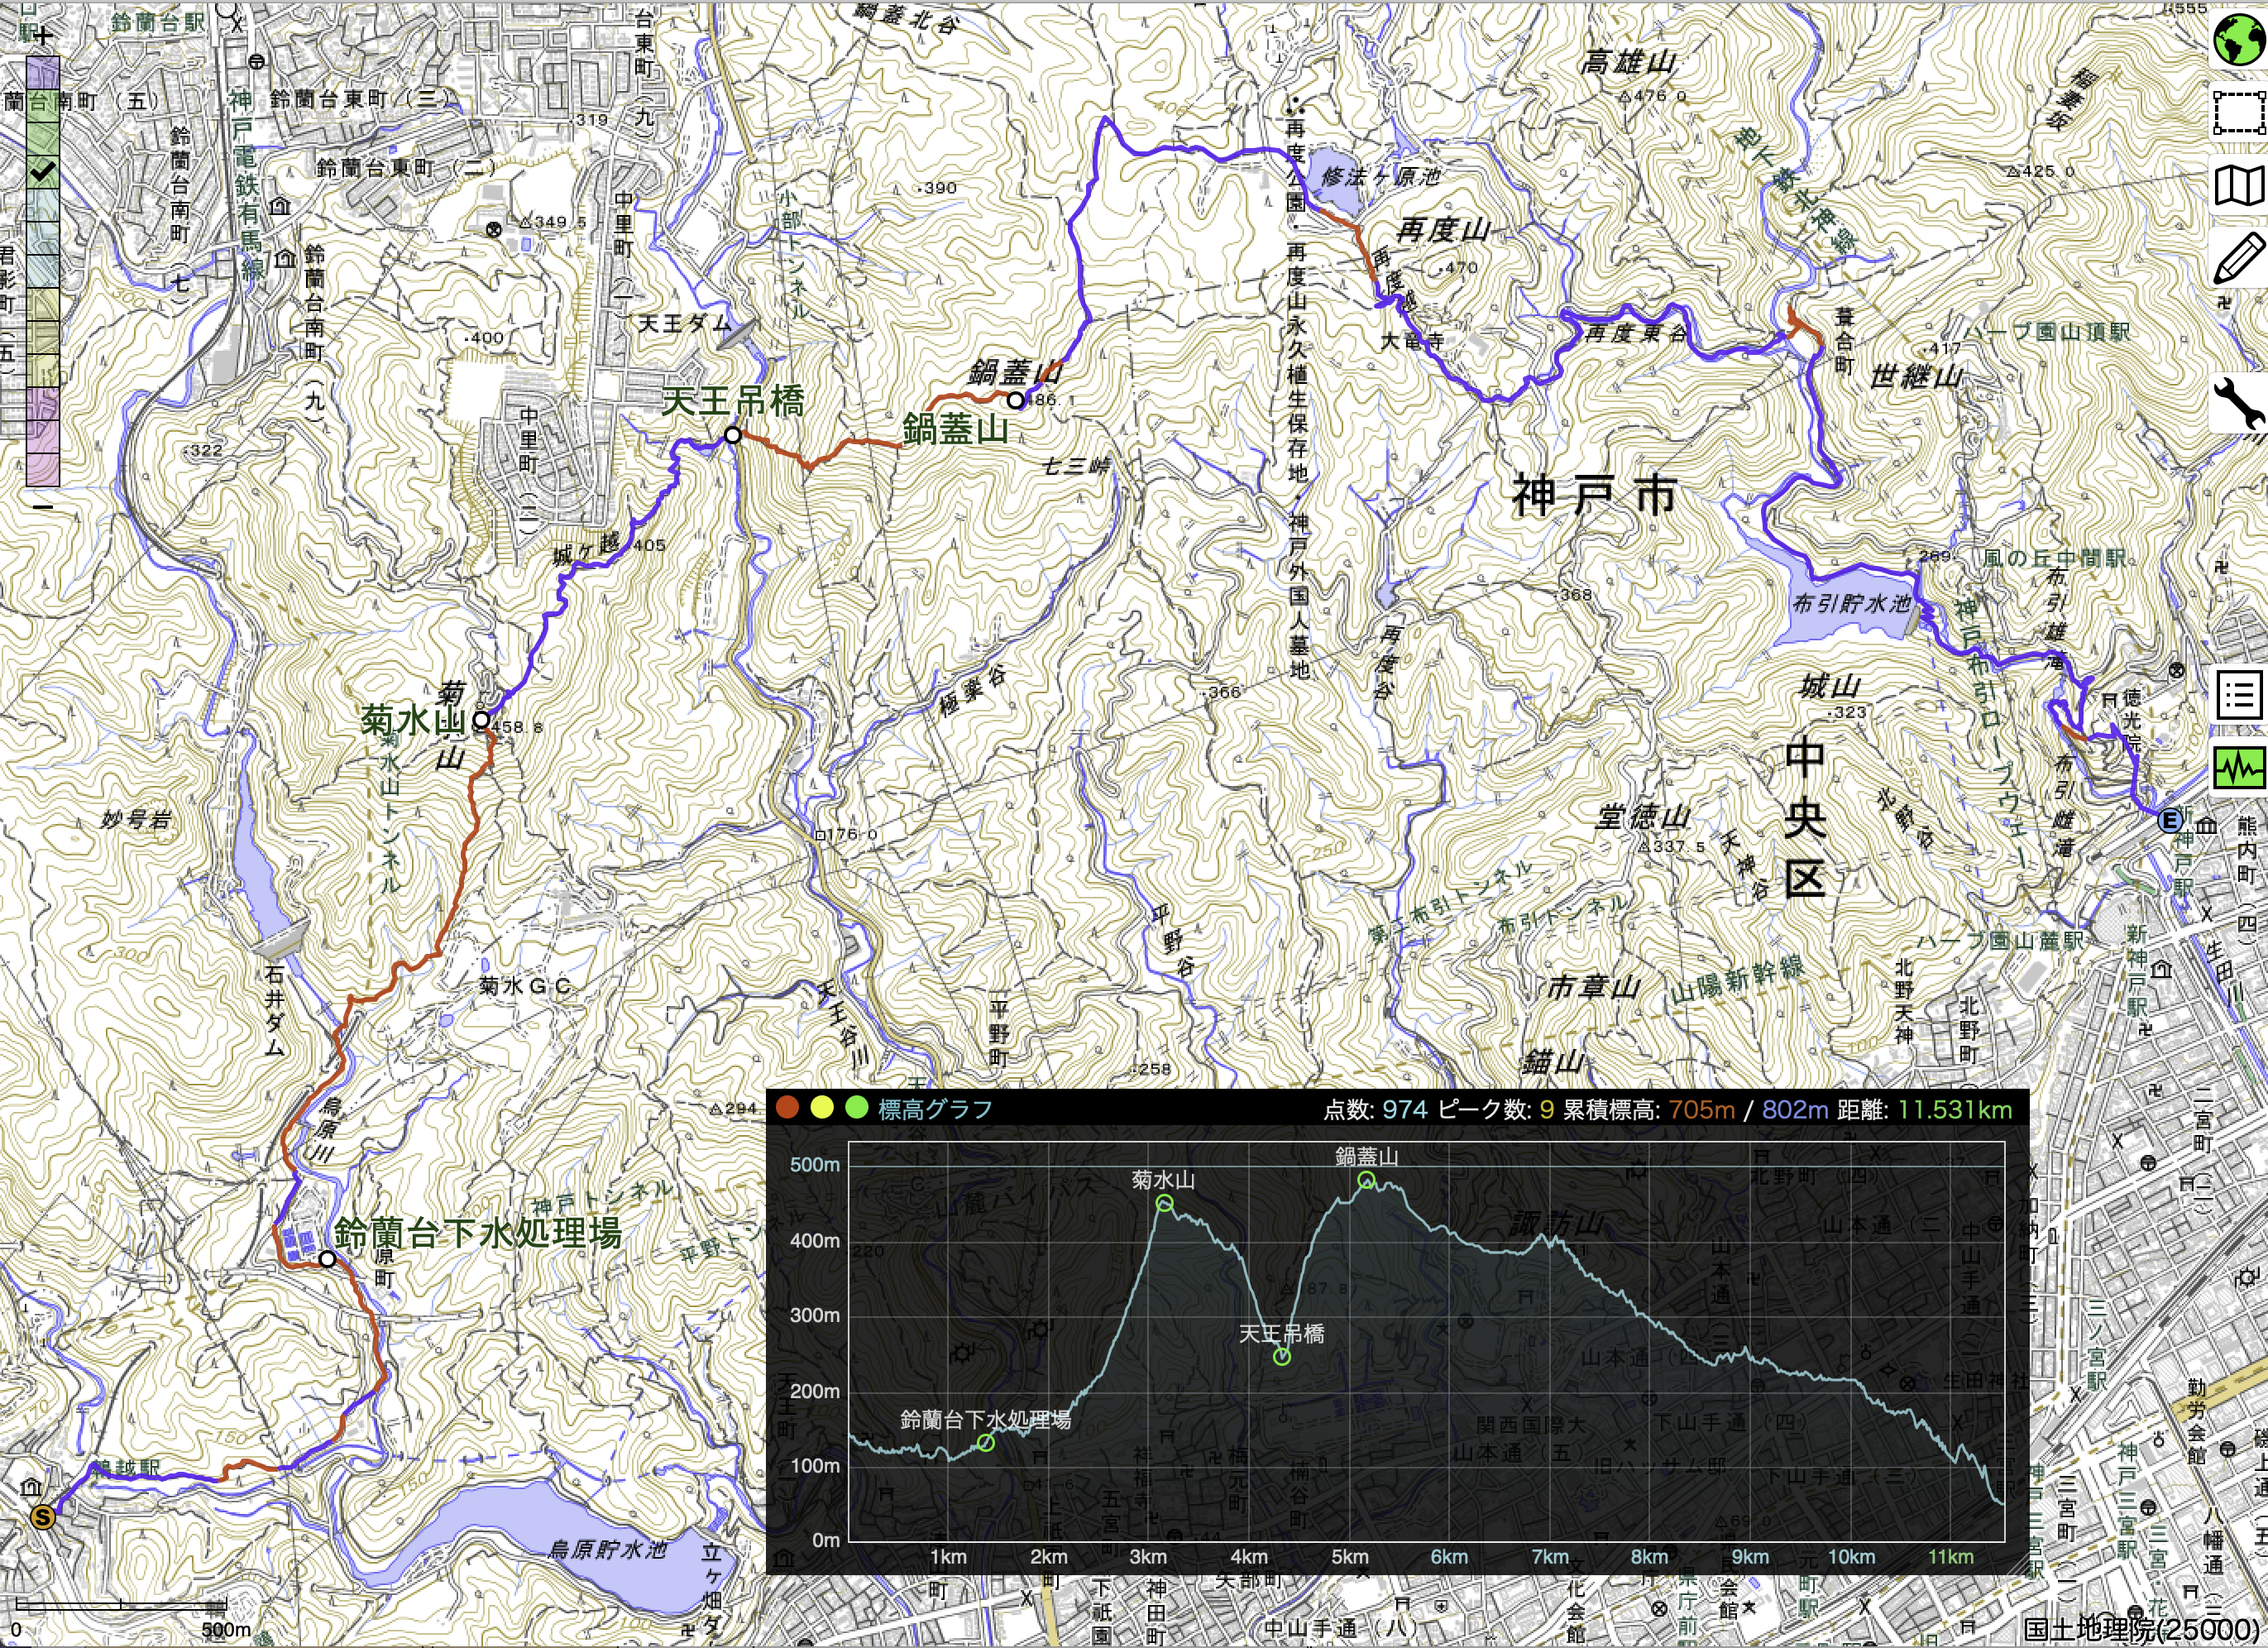Click the green 天王吊橋 label on map
Image resolution: width=2268 pixels, height=1648 pixels.
pos(733,401)
